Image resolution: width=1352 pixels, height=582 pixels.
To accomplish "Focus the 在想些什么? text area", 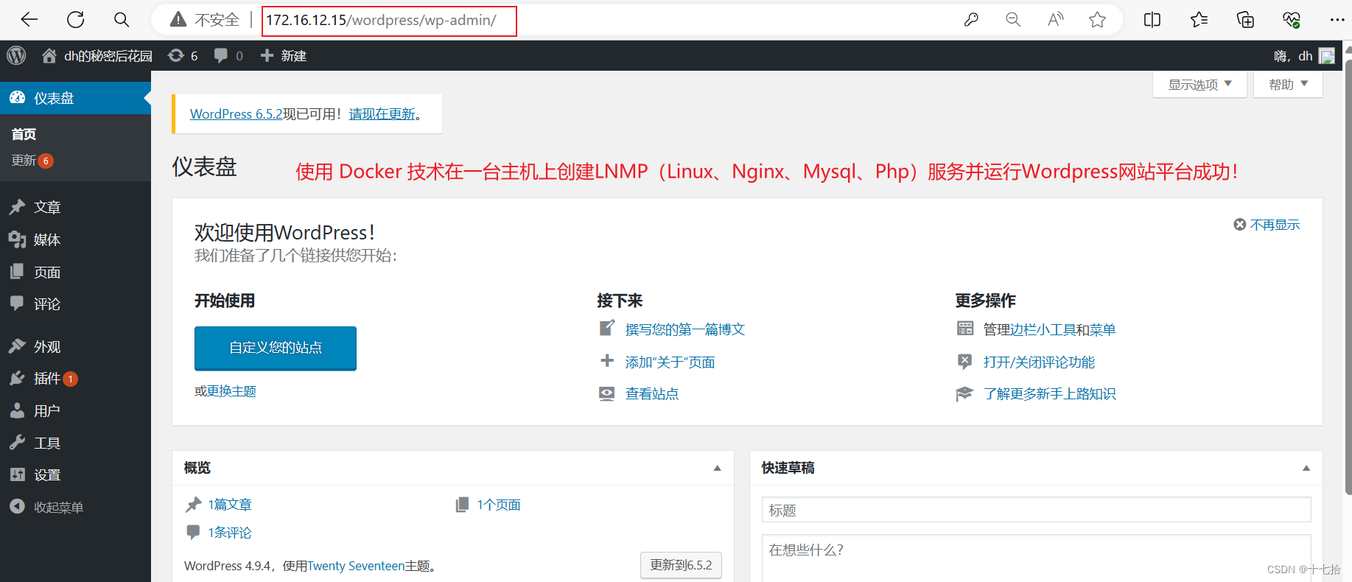I will click(1036, 558).
